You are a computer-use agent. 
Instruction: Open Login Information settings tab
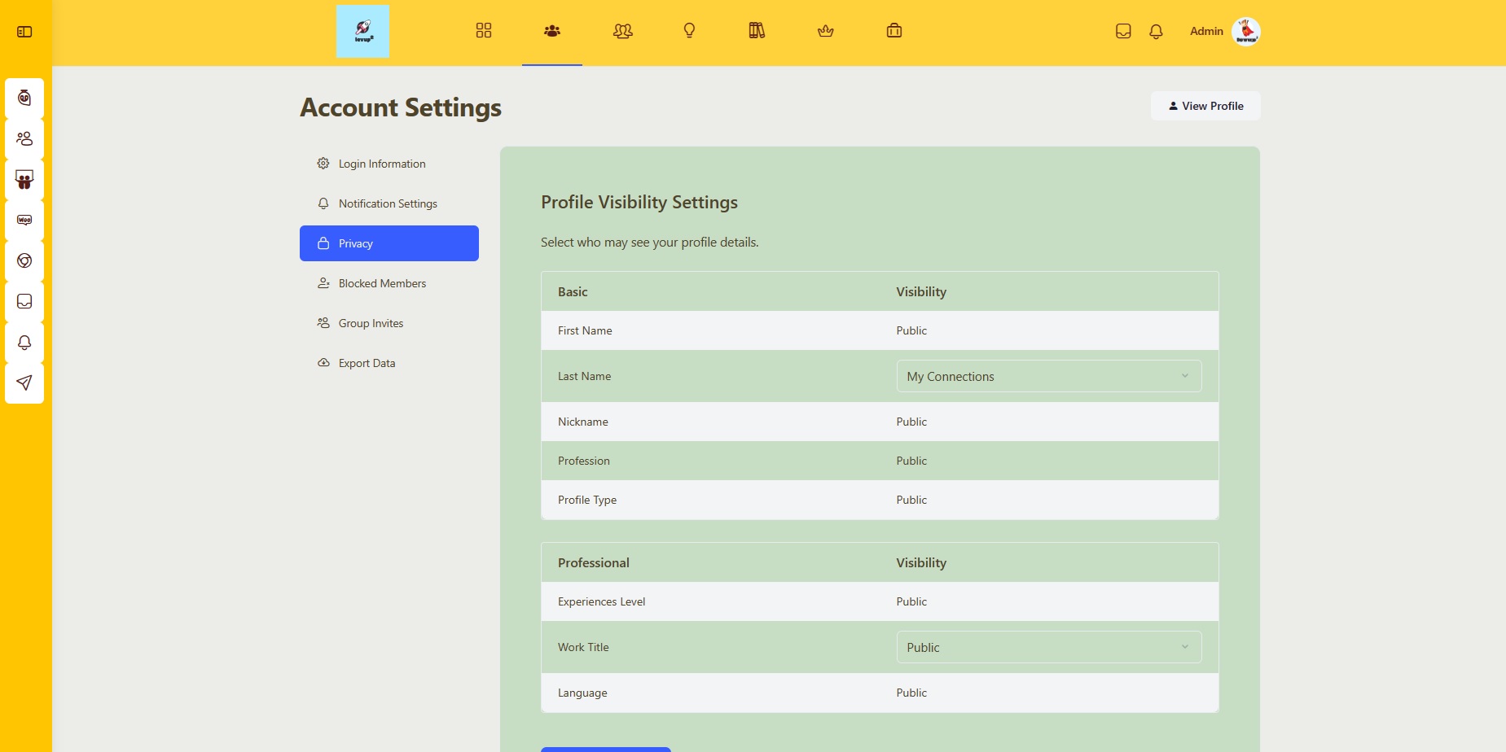tap(381, 164)
